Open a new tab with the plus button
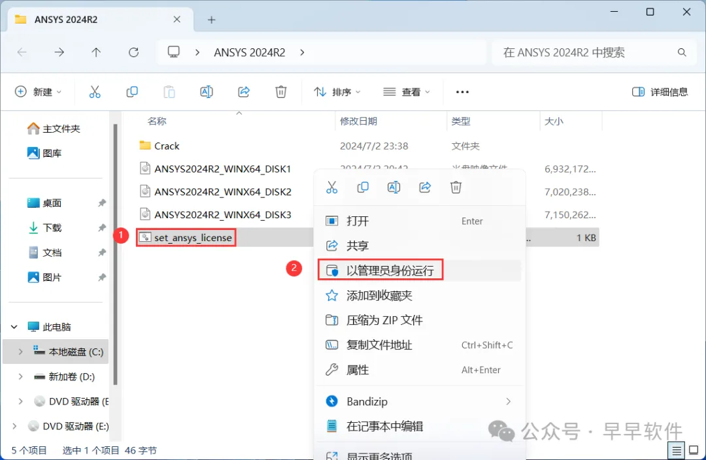Screen dimensions: 706x460 212,20
